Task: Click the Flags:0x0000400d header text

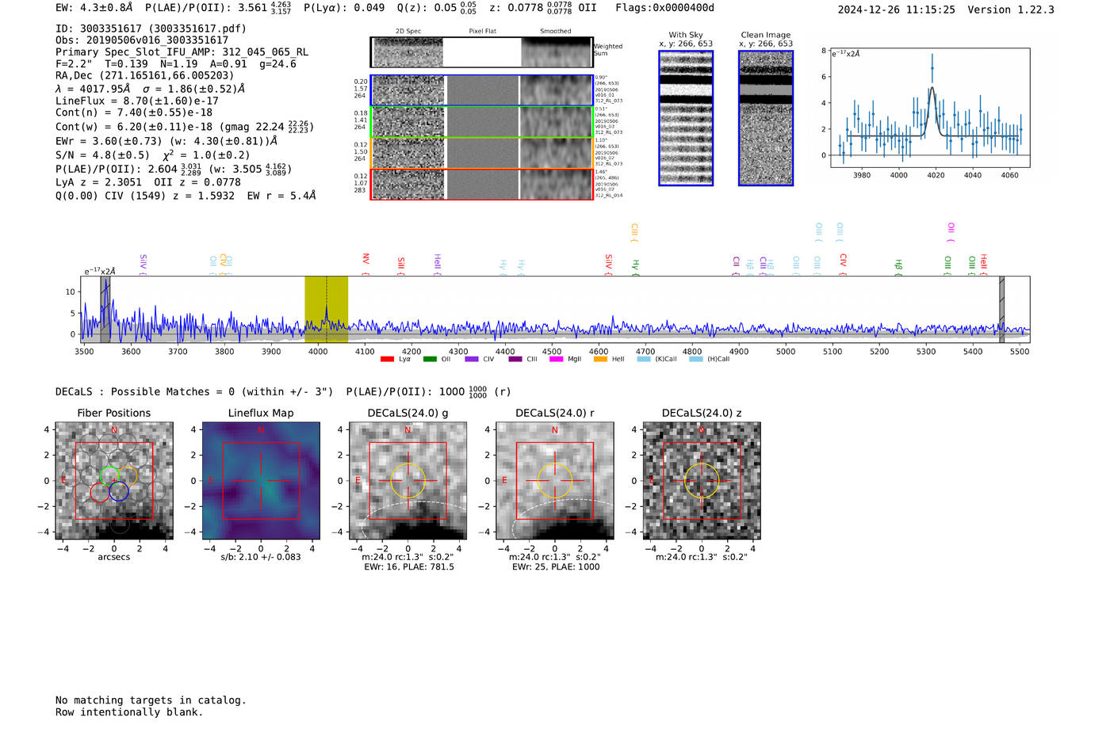Action: 664,8
